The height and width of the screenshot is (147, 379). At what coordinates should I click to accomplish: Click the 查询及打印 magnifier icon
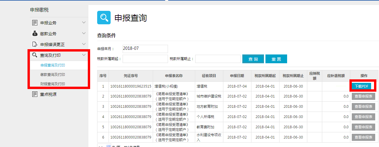(35, 55)
